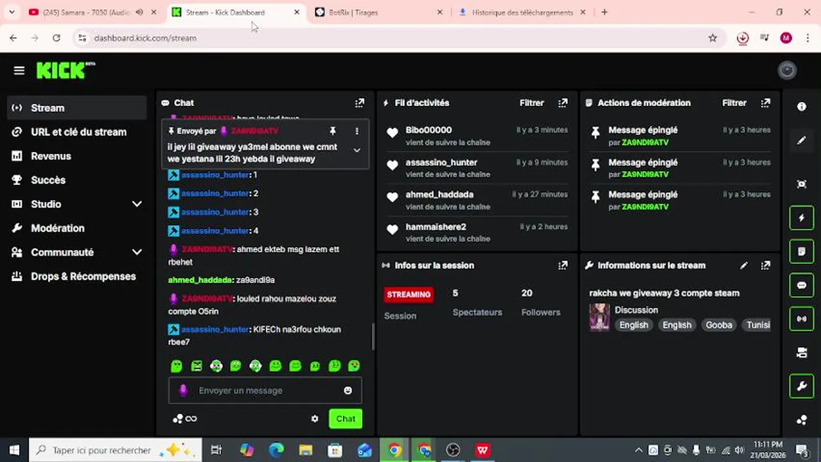The height and width of the screenshot is (462, 821).
Task: Click the info icon in right sidebar
Action: (x=802, y=107)
